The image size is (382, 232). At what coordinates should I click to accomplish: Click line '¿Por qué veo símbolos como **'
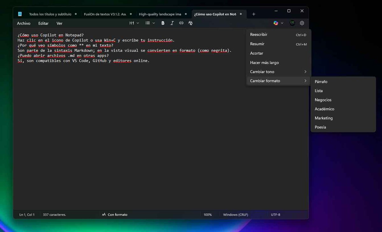click(x=65, y=45)
